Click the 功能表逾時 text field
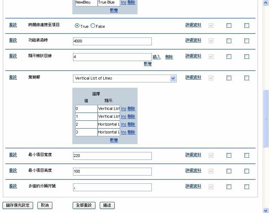 click(x=112, y=41)
